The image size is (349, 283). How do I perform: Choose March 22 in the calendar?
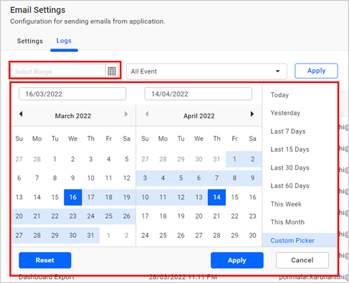point(55,216)
